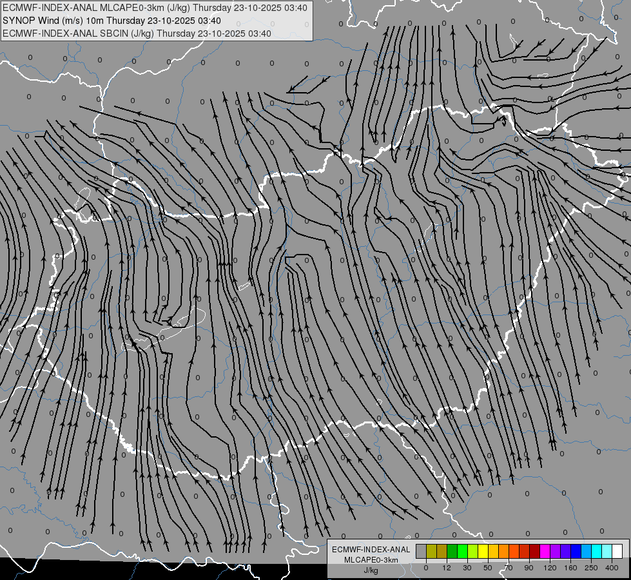Screen dimensions: 631x580
Task: Click the legend scale value 50
Action: (488, 568)
